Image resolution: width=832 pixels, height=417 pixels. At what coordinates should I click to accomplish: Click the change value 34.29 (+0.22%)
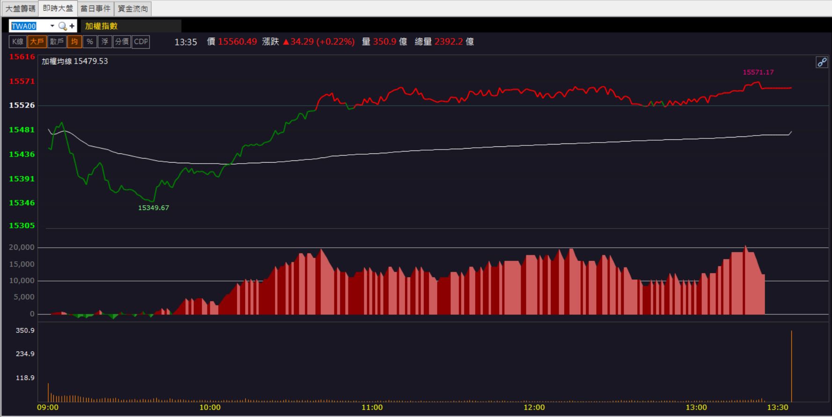click(318, 42)
